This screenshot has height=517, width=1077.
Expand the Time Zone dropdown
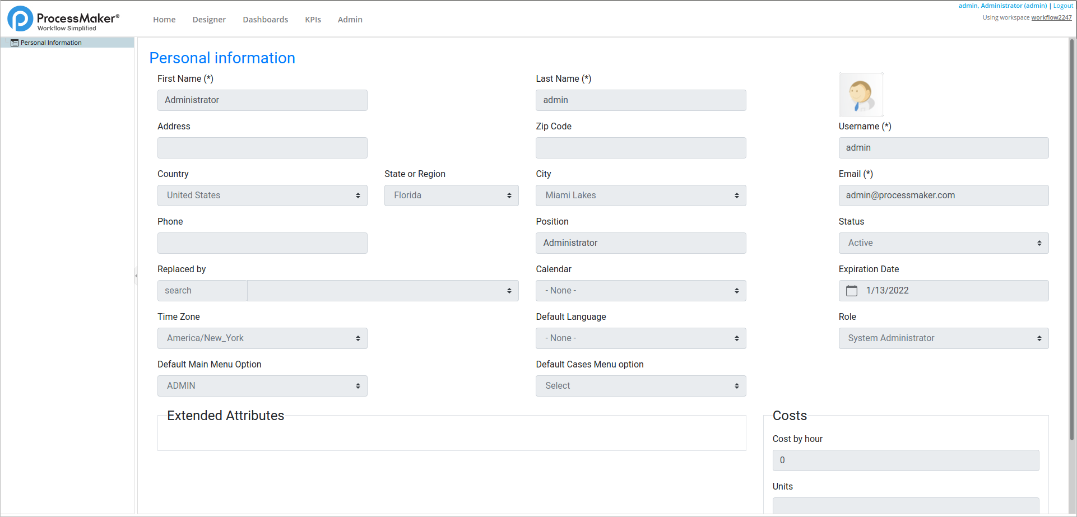262,338
